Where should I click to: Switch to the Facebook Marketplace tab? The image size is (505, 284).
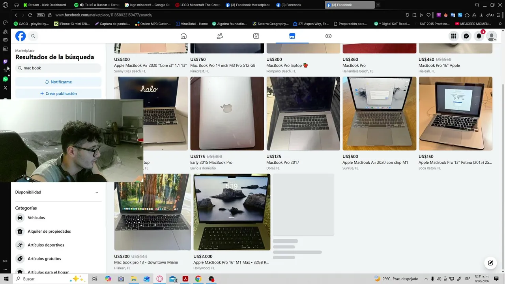coord(248,5)
